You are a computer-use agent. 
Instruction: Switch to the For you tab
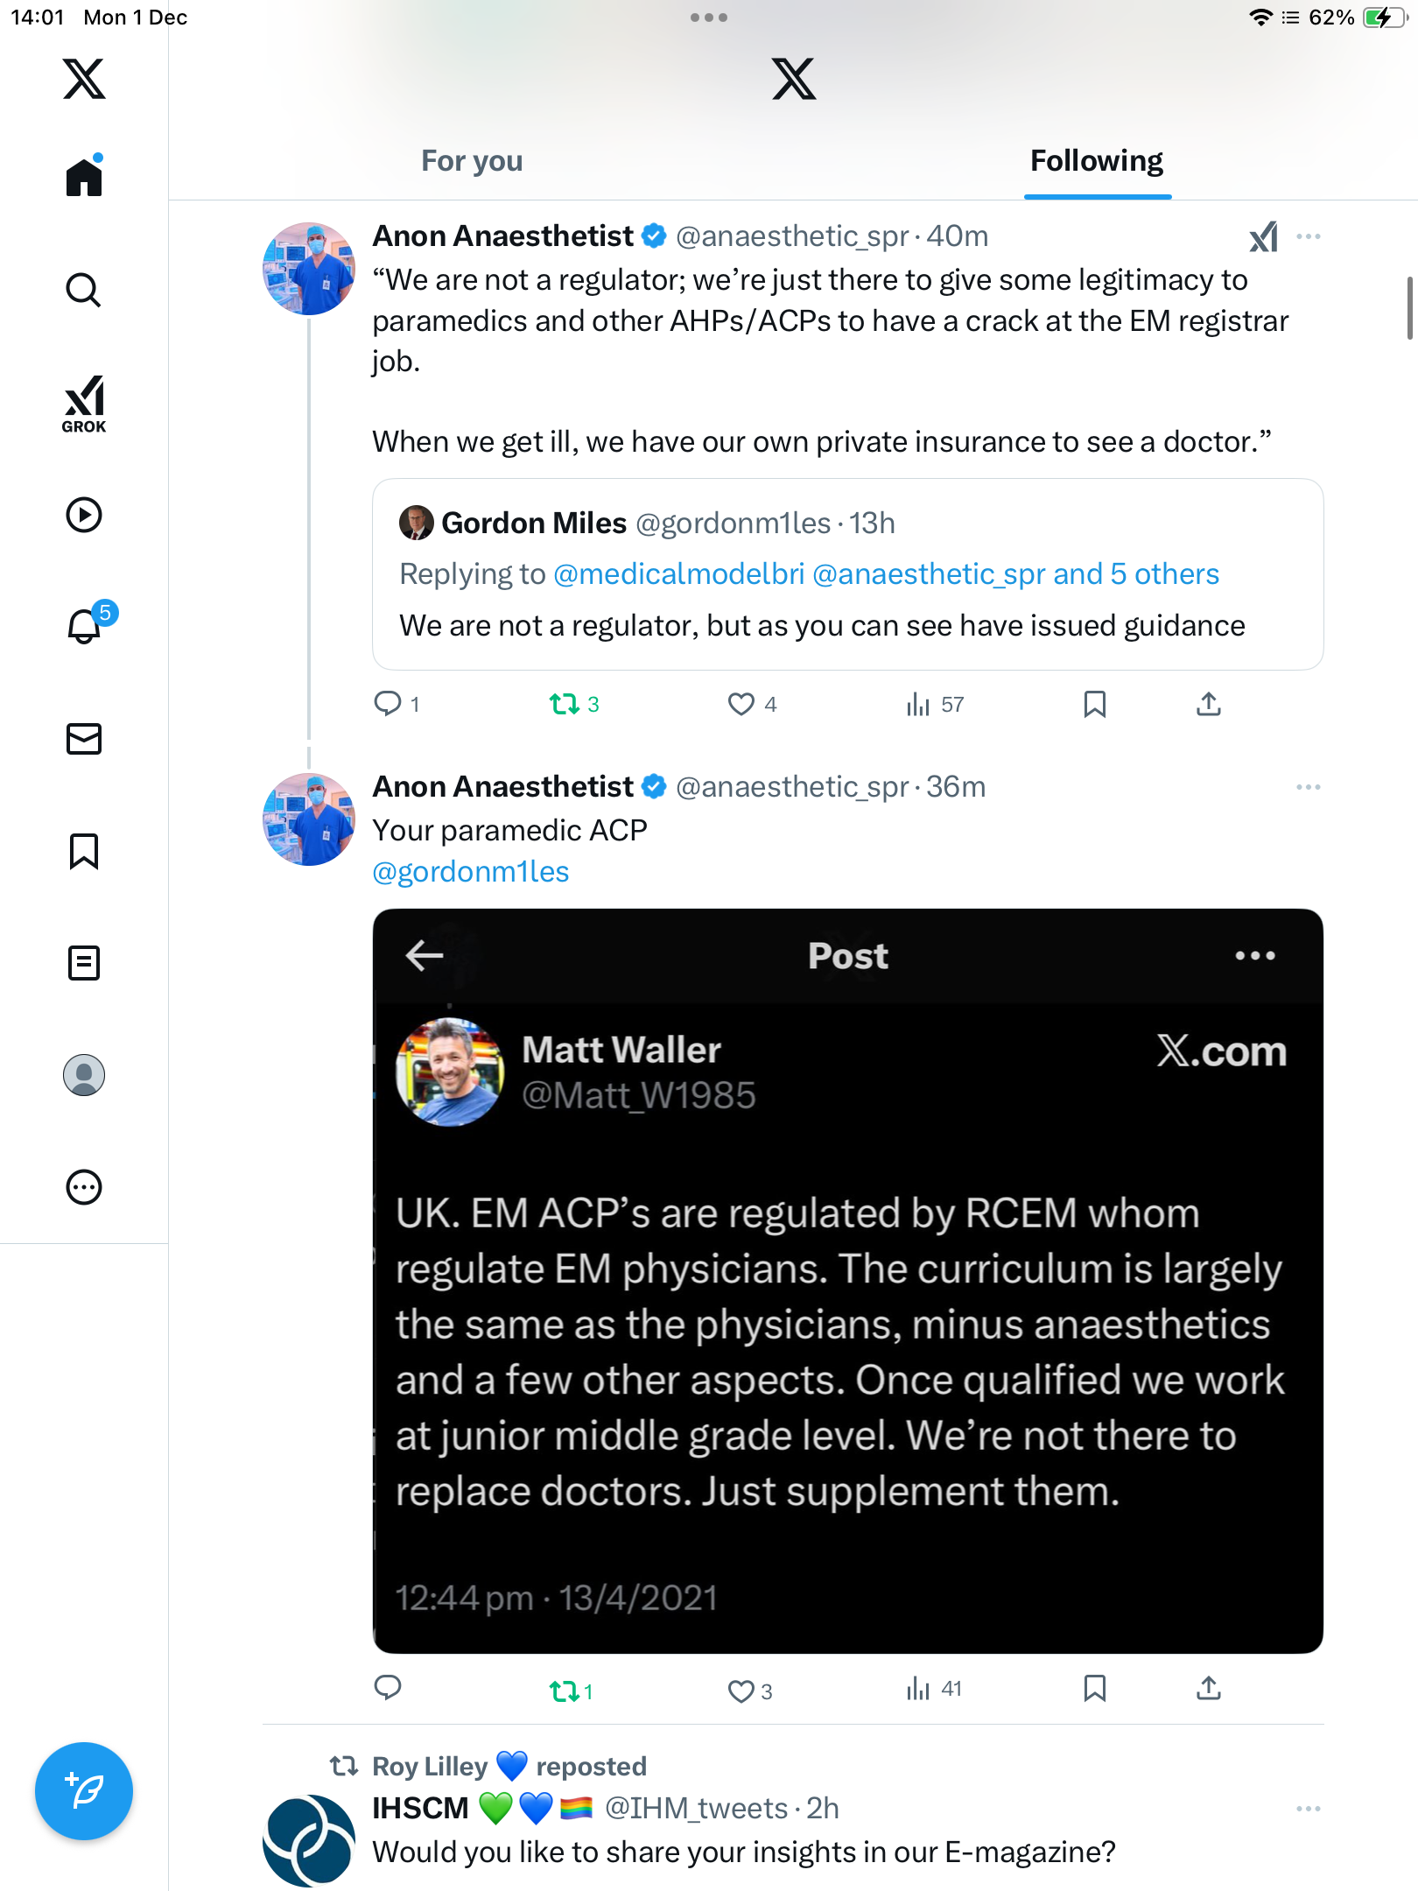(x=472, y=161)
